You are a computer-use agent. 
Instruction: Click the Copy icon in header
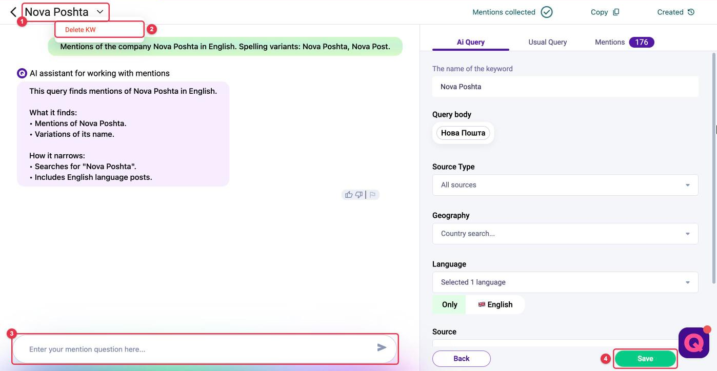[x=616, y=12]
